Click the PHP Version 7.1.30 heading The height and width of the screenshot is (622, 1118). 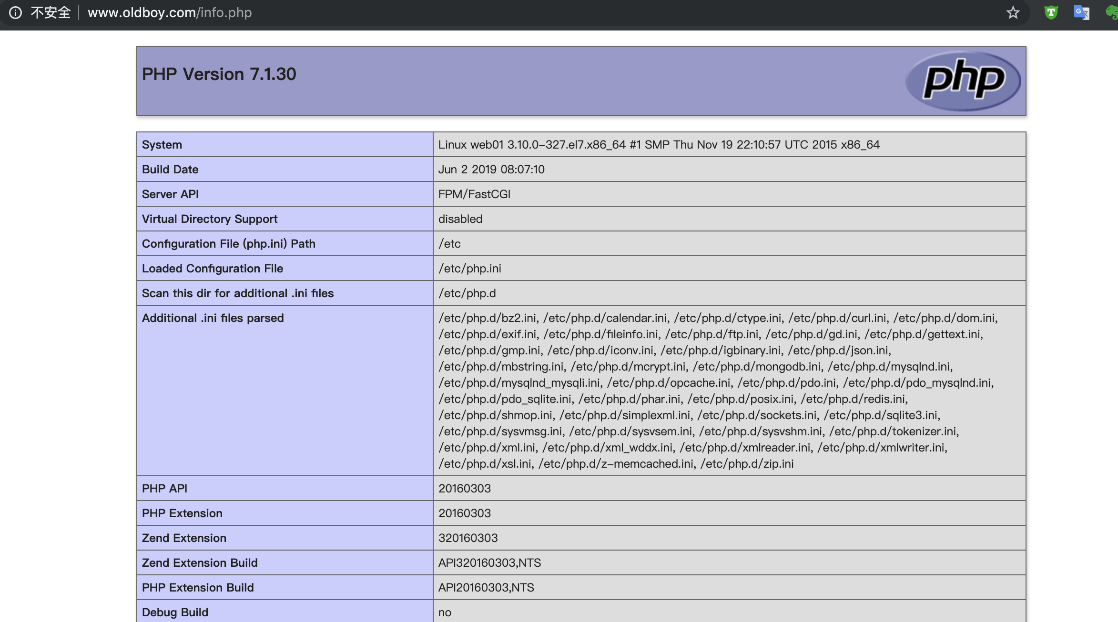pos(219,74)
